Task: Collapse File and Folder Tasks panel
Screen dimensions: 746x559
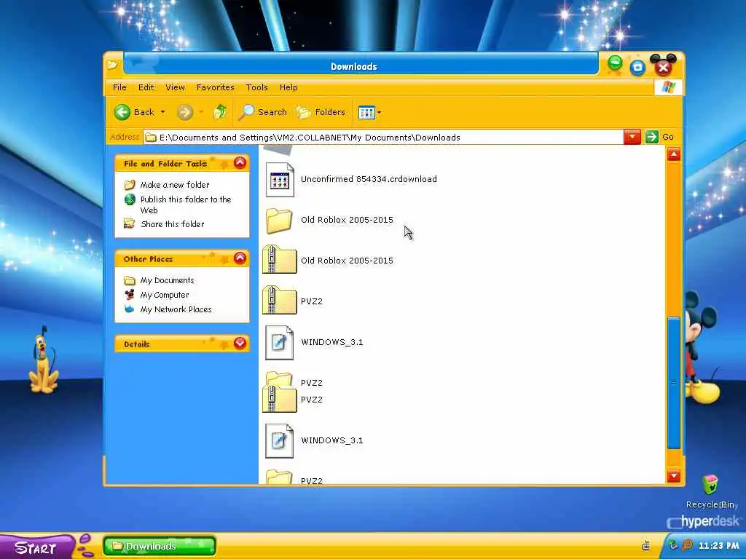Action: [x=240, y=163]
